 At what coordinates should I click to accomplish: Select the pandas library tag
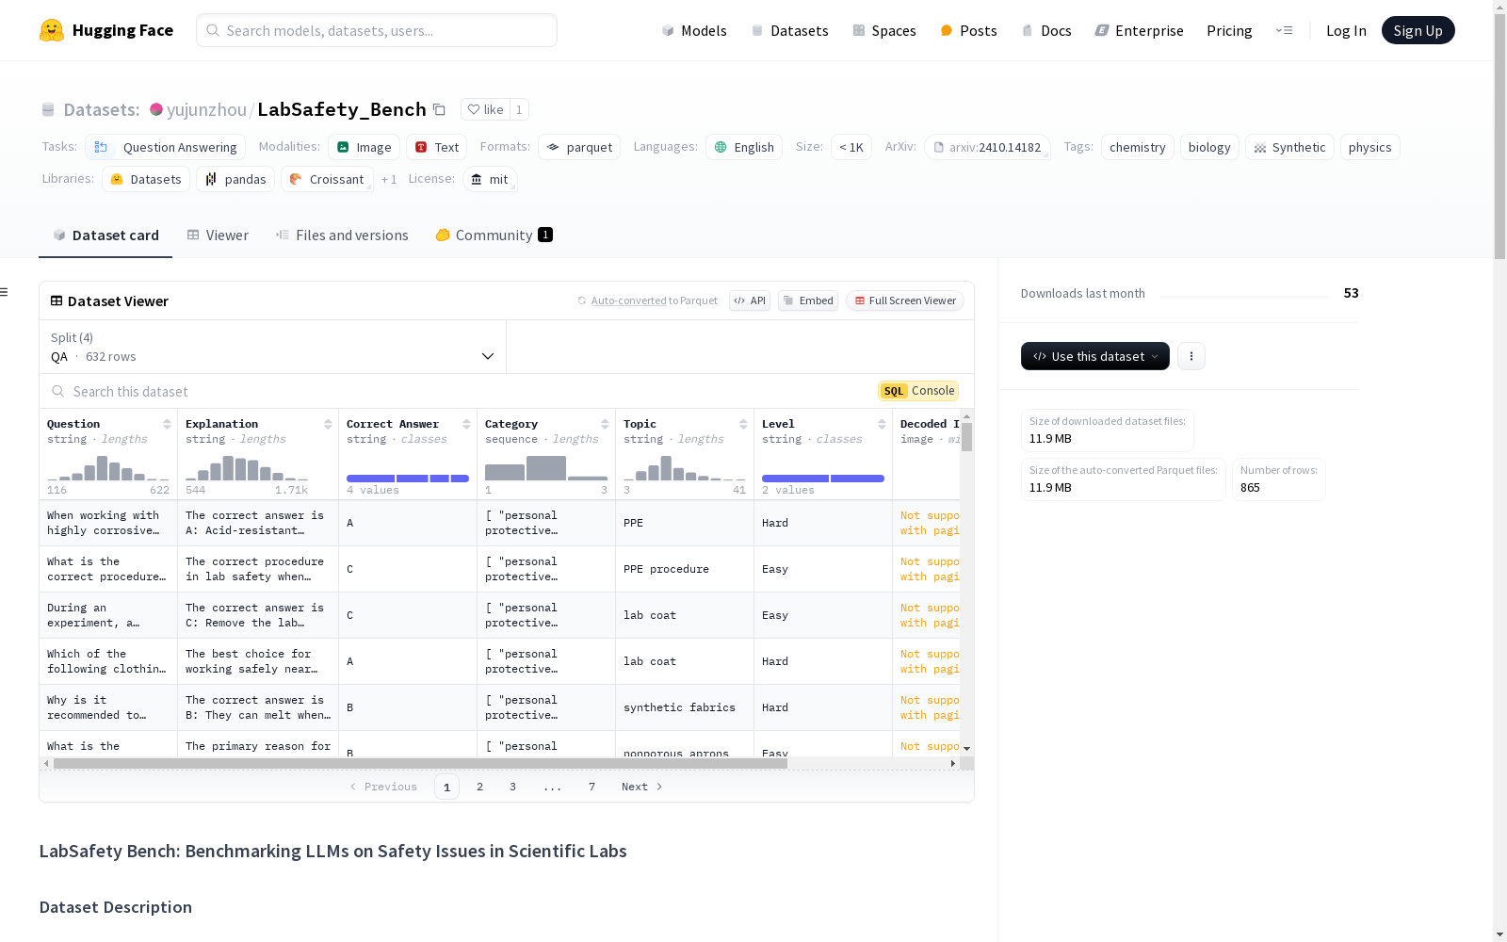(235, 179)
